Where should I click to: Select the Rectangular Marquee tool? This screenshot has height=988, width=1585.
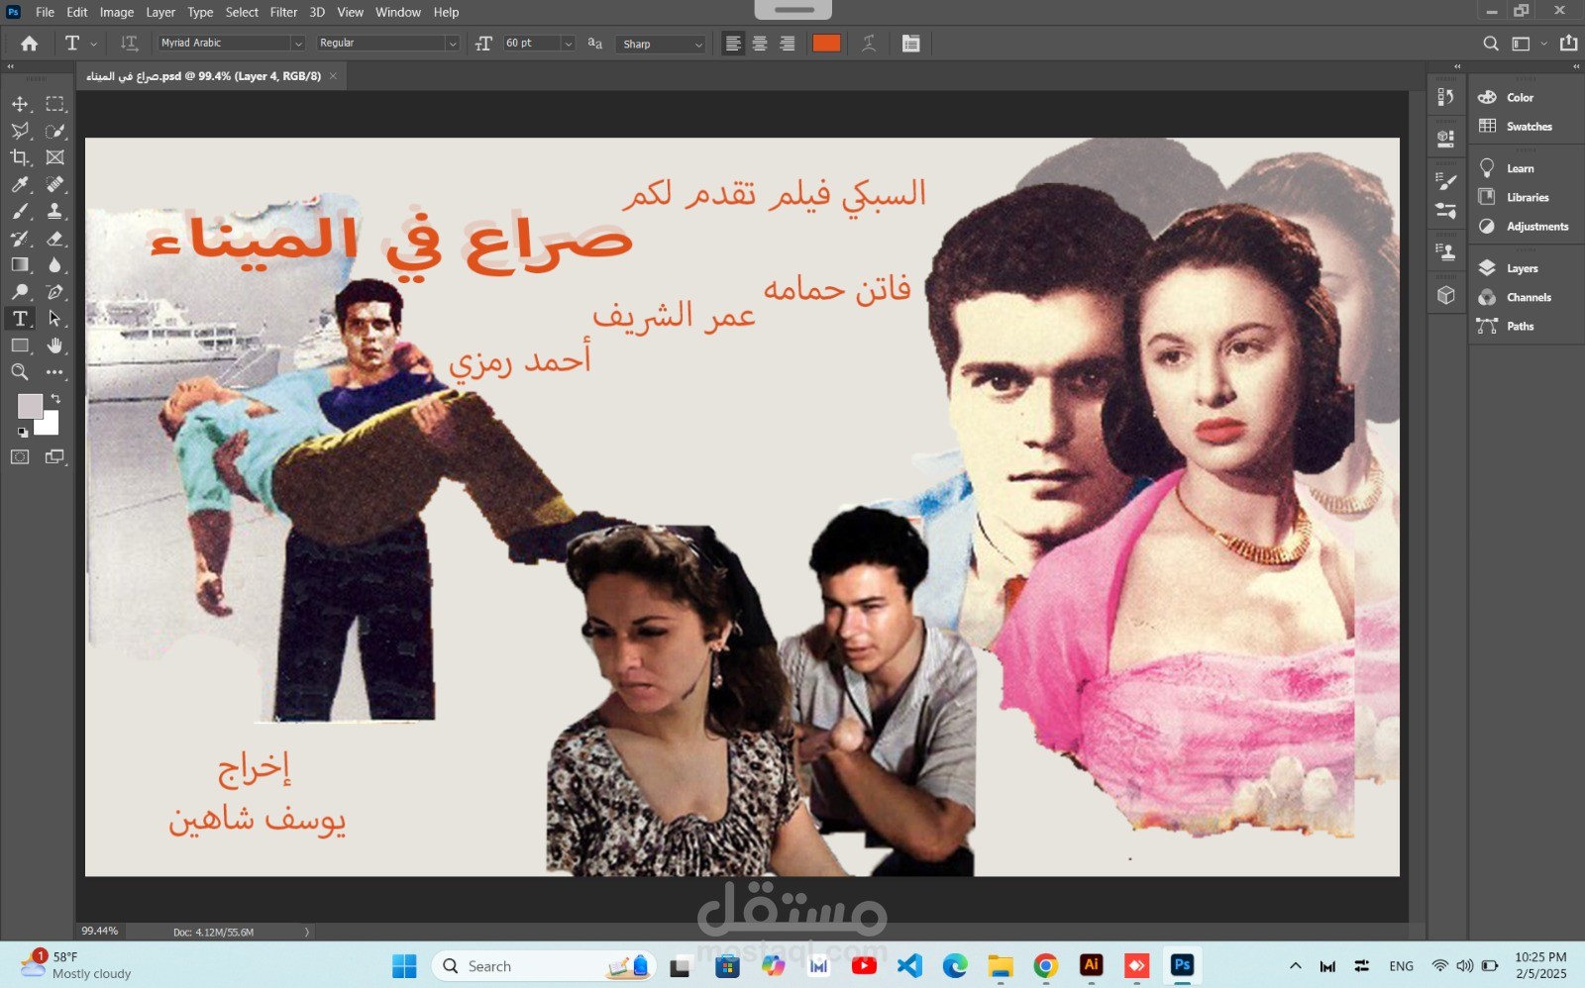[55, 104]
